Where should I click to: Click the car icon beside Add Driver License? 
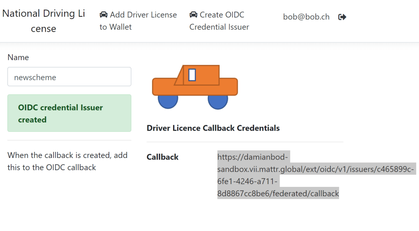(x=104, y=15)
